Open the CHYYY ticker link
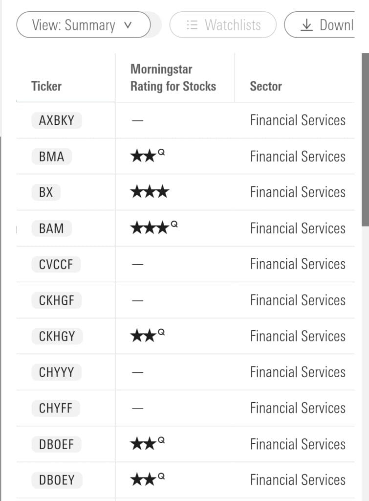The width and height of the screenshot is (369, 501). point(57,372)
